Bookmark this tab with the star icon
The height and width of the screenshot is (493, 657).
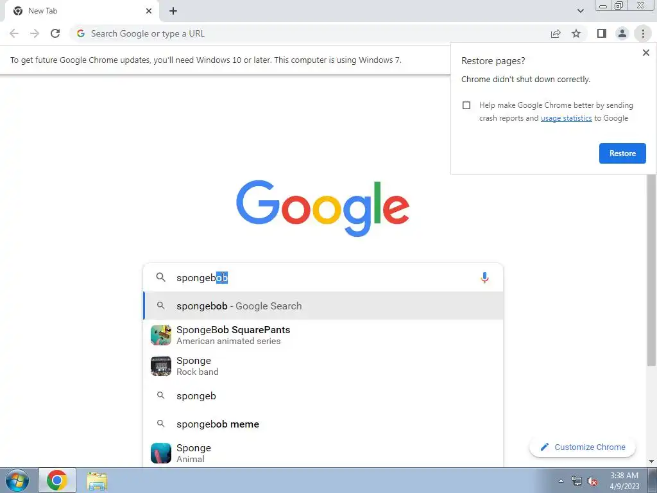576,33
